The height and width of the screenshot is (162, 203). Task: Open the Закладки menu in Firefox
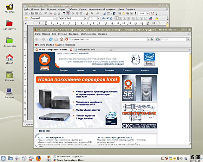point(74,34)
